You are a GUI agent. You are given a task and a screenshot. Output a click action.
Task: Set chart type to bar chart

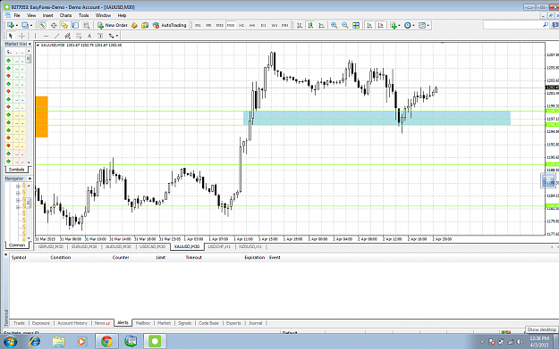(x=300, y=25)
